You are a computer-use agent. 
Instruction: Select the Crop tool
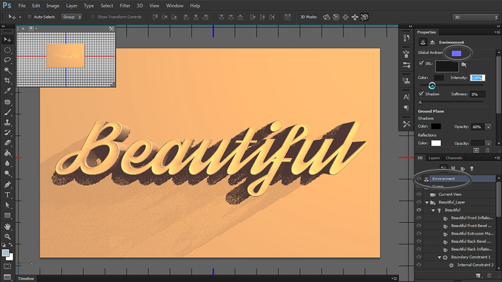pos(8,80)
